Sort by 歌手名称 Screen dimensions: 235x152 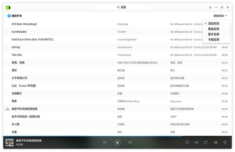pyautogui.click(x=214, y=34)
